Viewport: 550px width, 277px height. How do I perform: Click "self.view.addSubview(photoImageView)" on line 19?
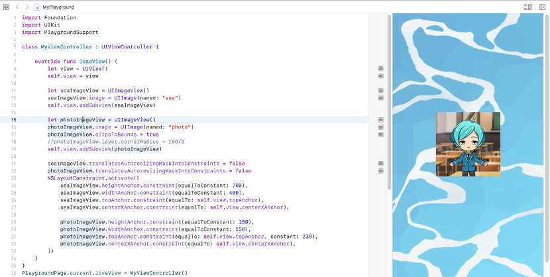coord(105,149)
